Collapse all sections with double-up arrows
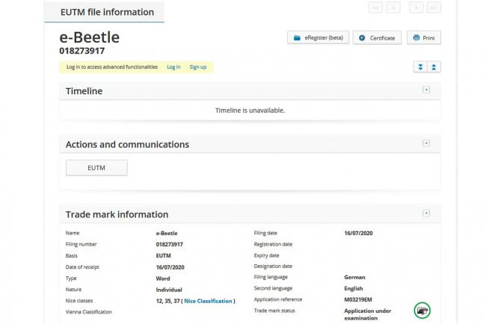This screenshot has width=486, height=324. (x=434, y=67)
